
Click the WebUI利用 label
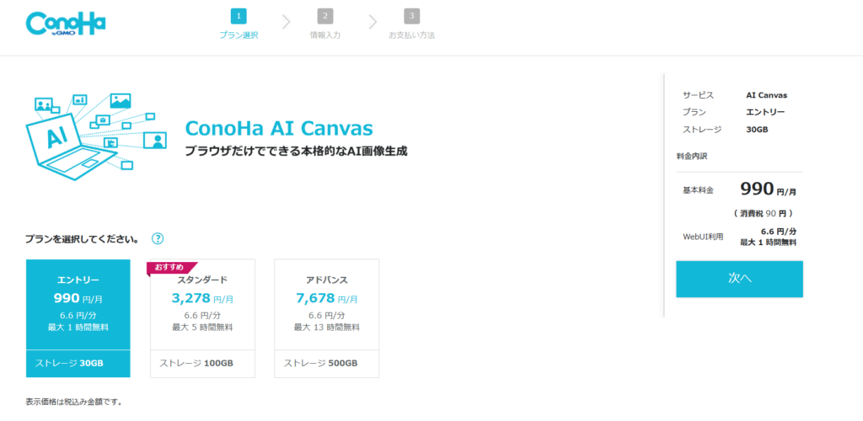[x=703, y=237]
